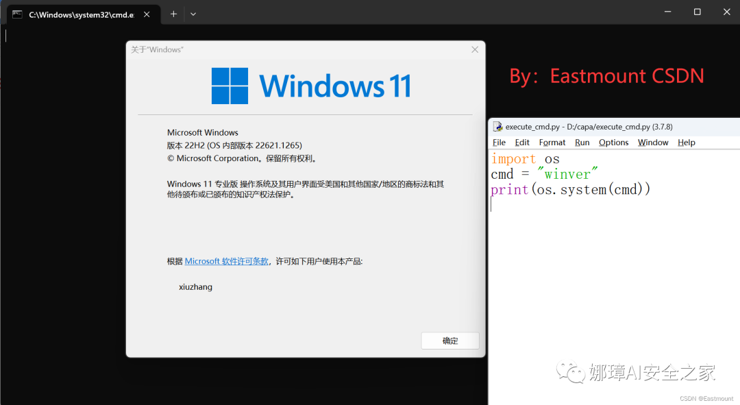
Task: Select the C:\Windows\system32\cmd.exe tab
Action: [x=84, y=14]
